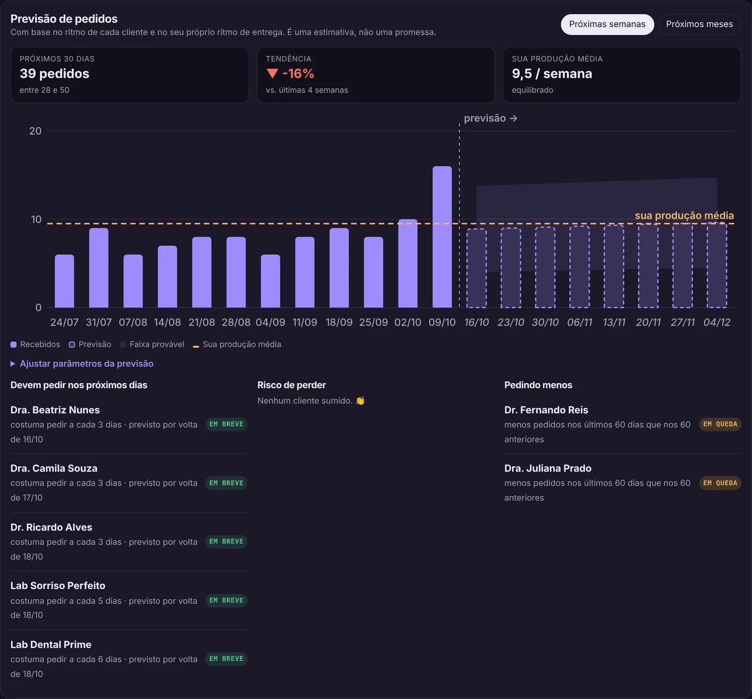Screen dimensions: 752x699
Task: Click the Risco de perder heading
Action: [x=291, y=385]
